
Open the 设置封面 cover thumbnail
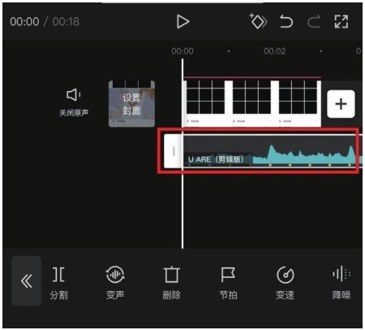131,104
